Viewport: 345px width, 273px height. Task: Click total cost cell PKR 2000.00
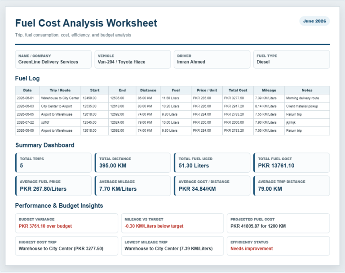point(238,122)
